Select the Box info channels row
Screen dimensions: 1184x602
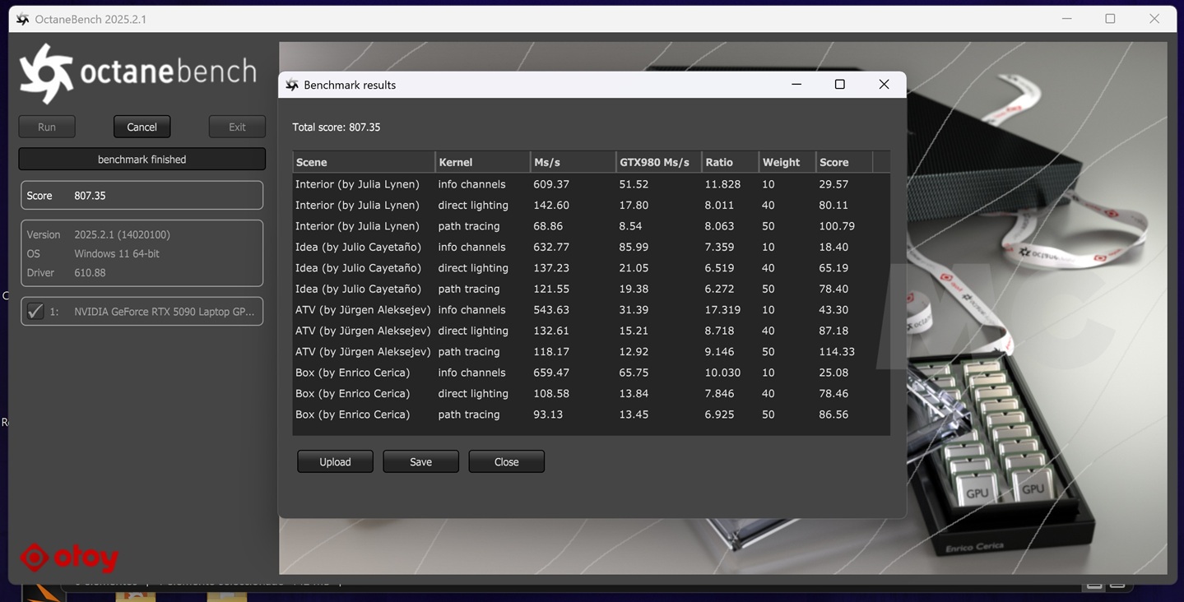pyautogui.click(x=591, y=373)
